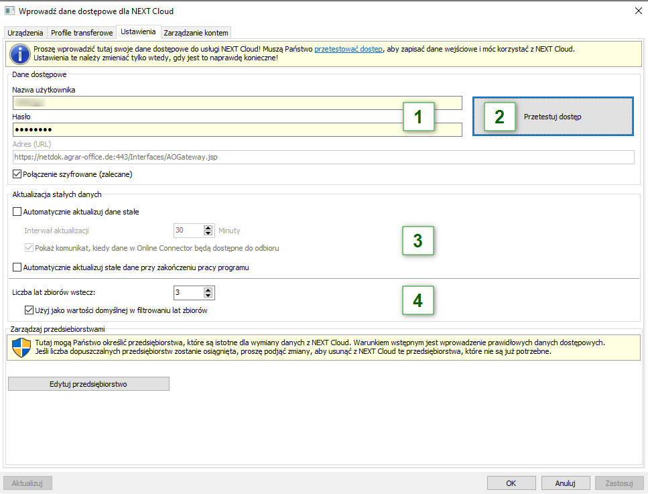Viewport: 648px width, 494px height.
Task: Click the Edytuj przedsiębiorstwo button
Action: click(88, 384)
